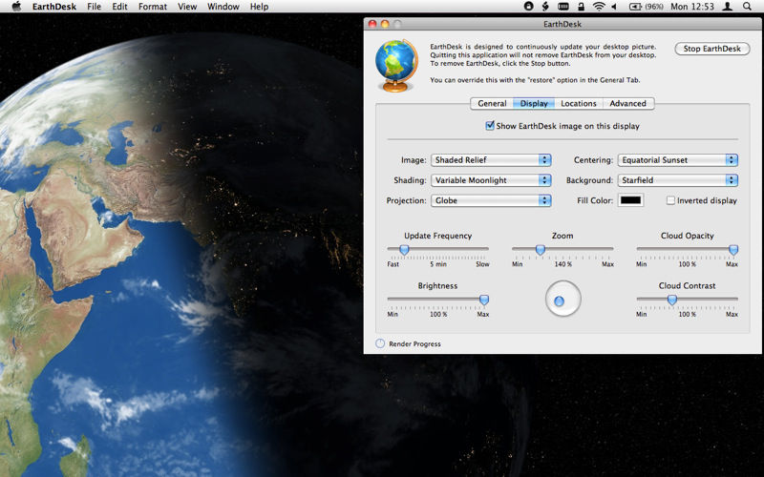Click the Zoom slider handle
The image size is (764, 477).
point(540,250)
